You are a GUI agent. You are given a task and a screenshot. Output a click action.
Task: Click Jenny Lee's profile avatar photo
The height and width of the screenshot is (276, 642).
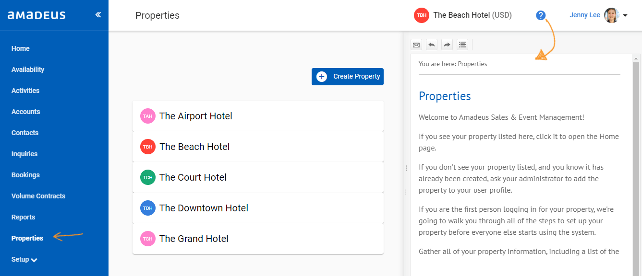coord(612,15)
